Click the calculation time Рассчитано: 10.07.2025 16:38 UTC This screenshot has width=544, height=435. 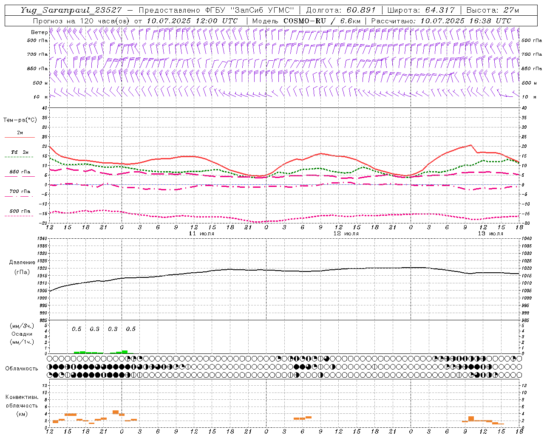441,21
